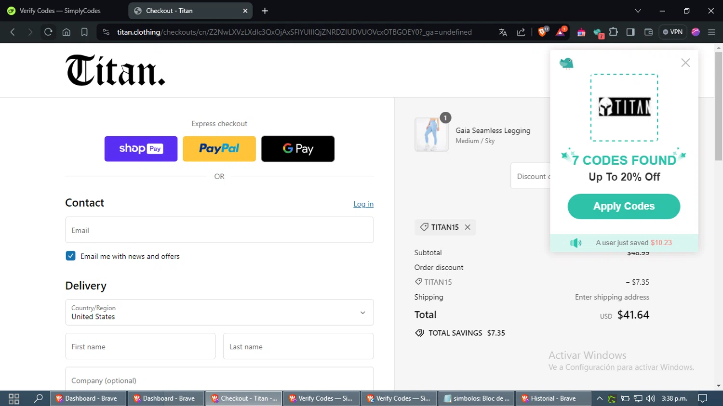Image resolution: width=723 pixels, height=406 pixels.
Task: Bookmark this checkout page
Action: pyautogui.click(x=84, y=32)
